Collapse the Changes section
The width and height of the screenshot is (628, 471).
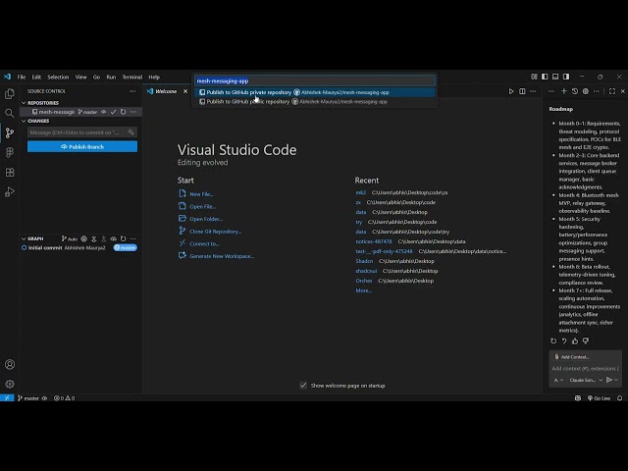click(x=24, y=121)
